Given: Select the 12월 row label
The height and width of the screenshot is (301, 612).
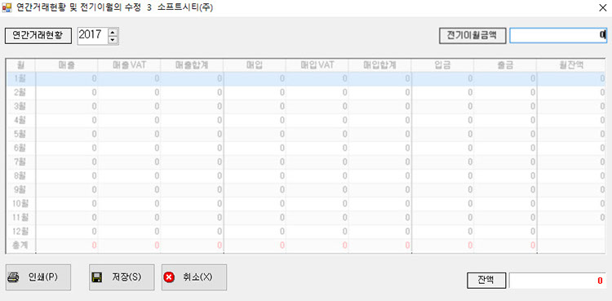Looking at the screenshot, I should click(x=20, y=231).
